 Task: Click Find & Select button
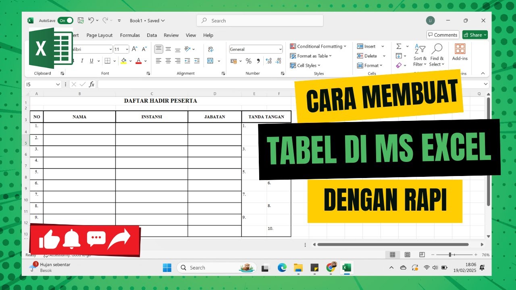[437, 56]
